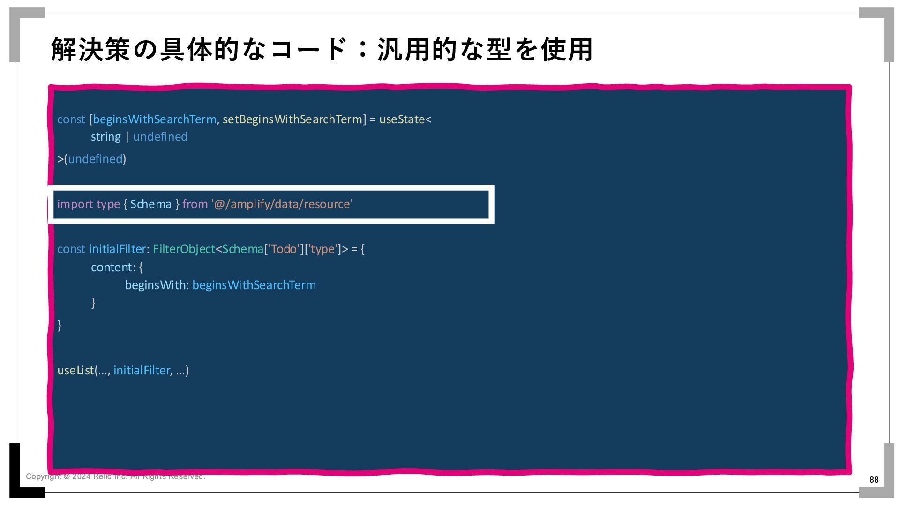The image size is (900, 506).
Task: Click 'setBeginsWithSearchTerm' setter name
Action: pos(292,119)
